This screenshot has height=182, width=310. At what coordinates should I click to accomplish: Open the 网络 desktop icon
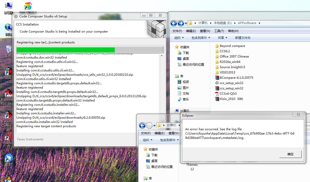8,30
